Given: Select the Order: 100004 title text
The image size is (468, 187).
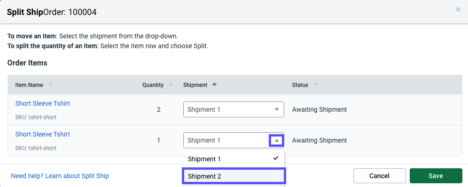Looking at the screenshot, I should pyautogui.click(x=70, y=12).
